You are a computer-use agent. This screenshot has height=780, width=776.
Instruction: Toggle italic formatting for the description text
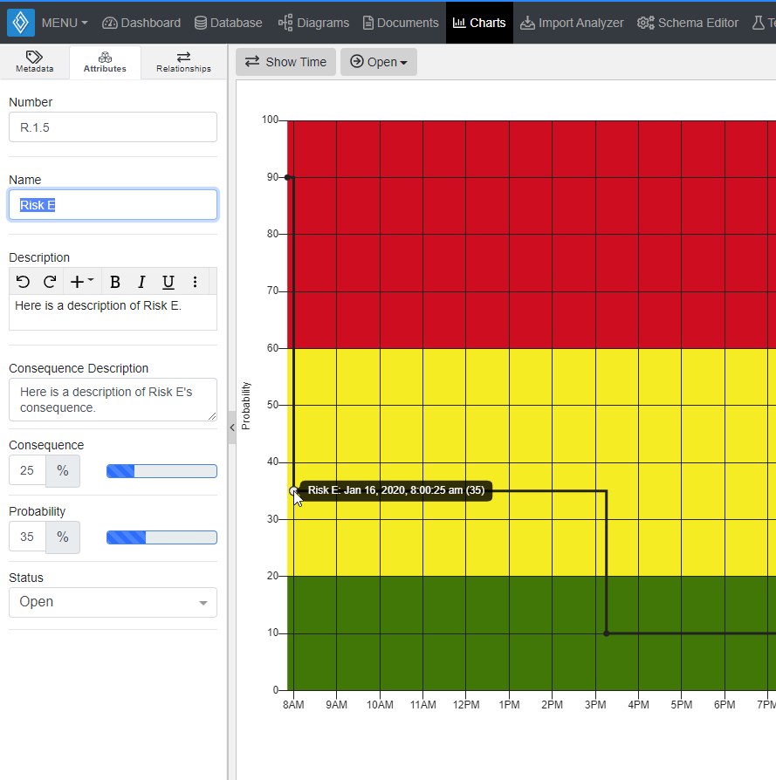141,282
